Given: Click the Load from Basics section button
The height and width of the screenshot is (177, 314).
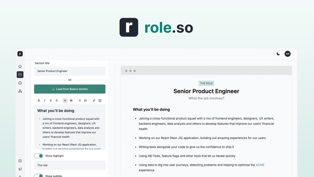Looking at the screenshot, I should pyautogui.click(x=69, y=89).
